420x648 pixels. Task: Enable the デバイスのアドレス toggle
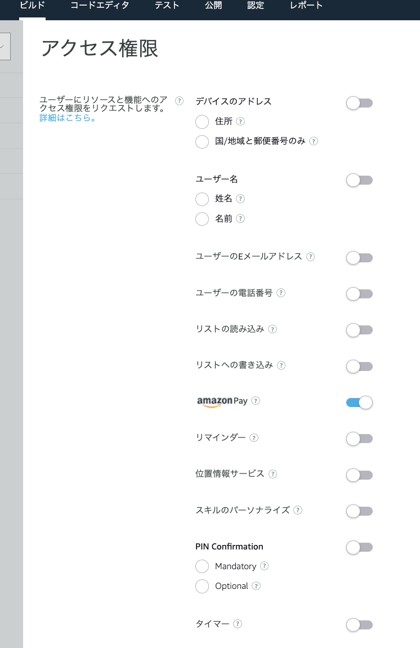(x=359, y=103)
